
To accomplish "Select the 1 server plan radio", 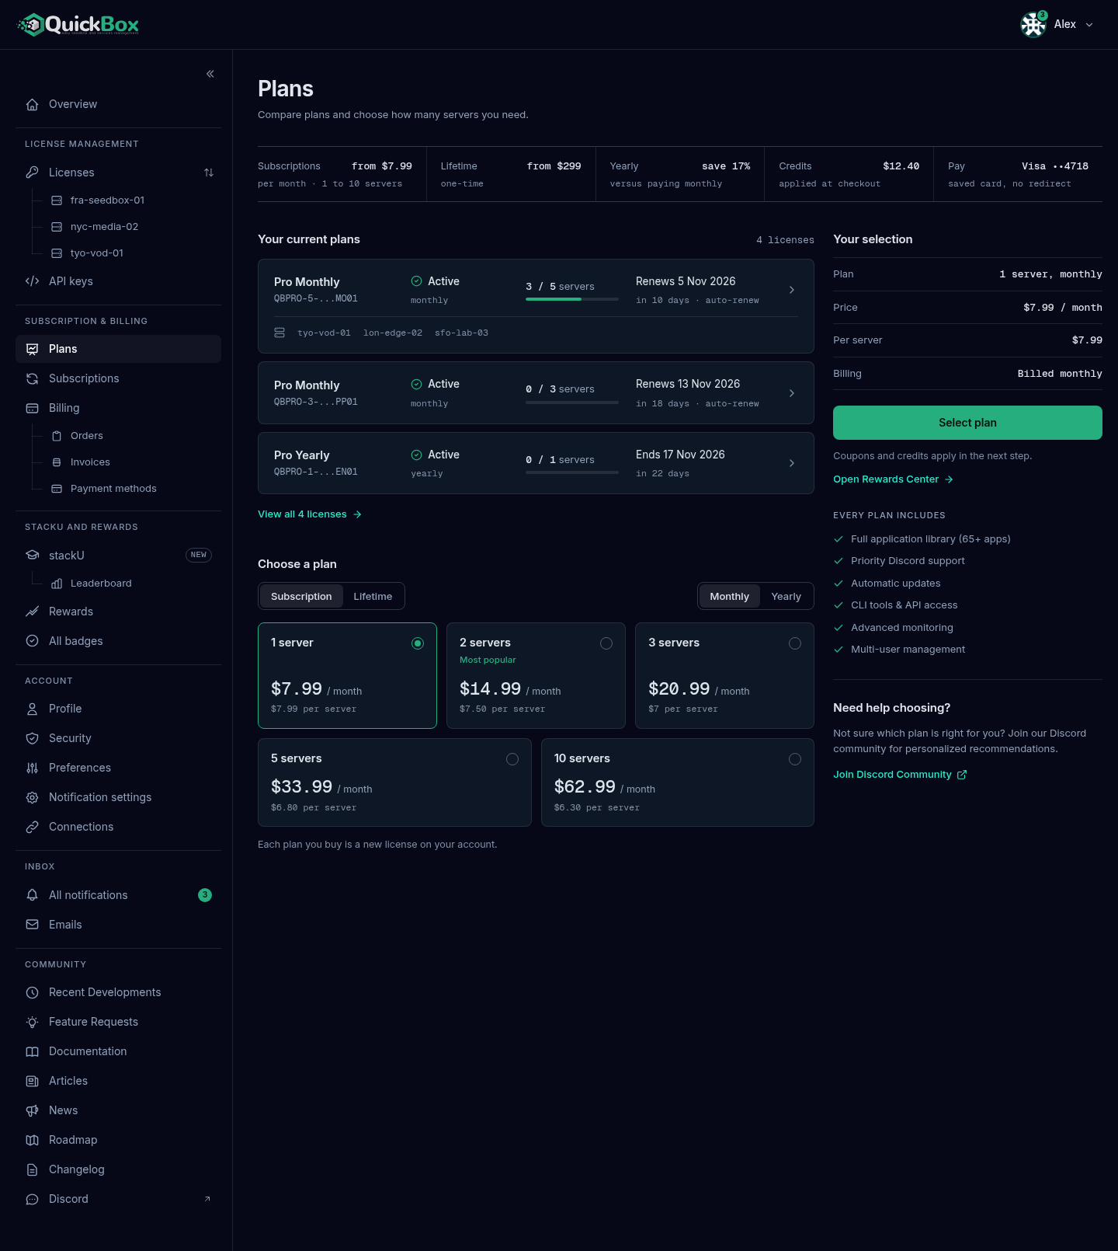I will coord(418,643).
